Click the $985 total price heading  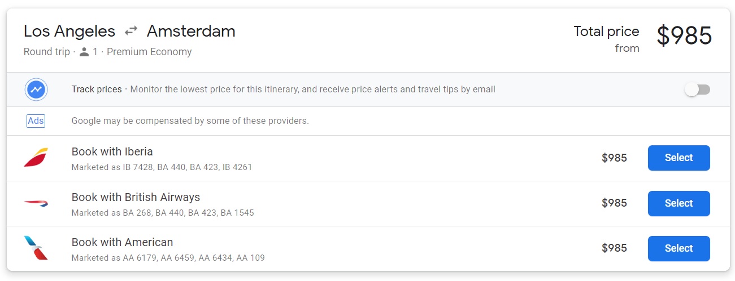(684, 36)
